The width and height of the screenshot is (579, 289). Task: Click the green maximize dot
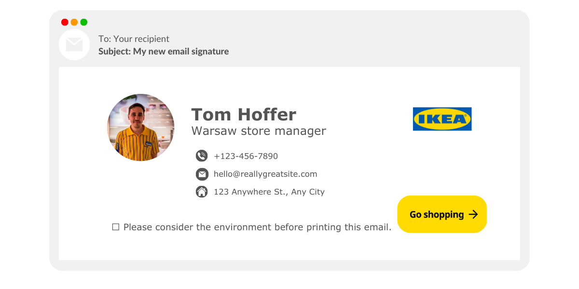click(x=84, y=22)
